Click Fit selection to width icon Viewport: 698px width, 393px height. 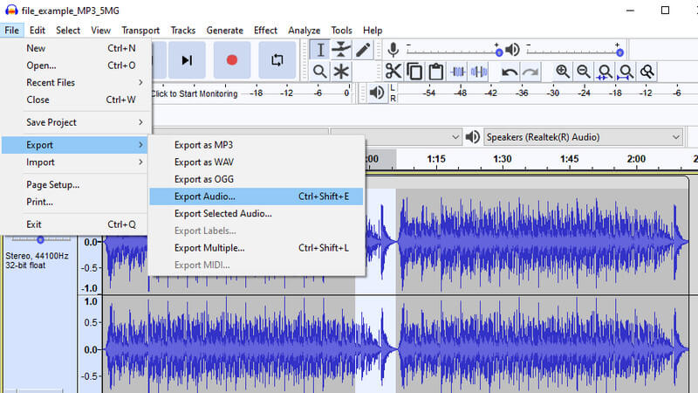tap(605, 72)
